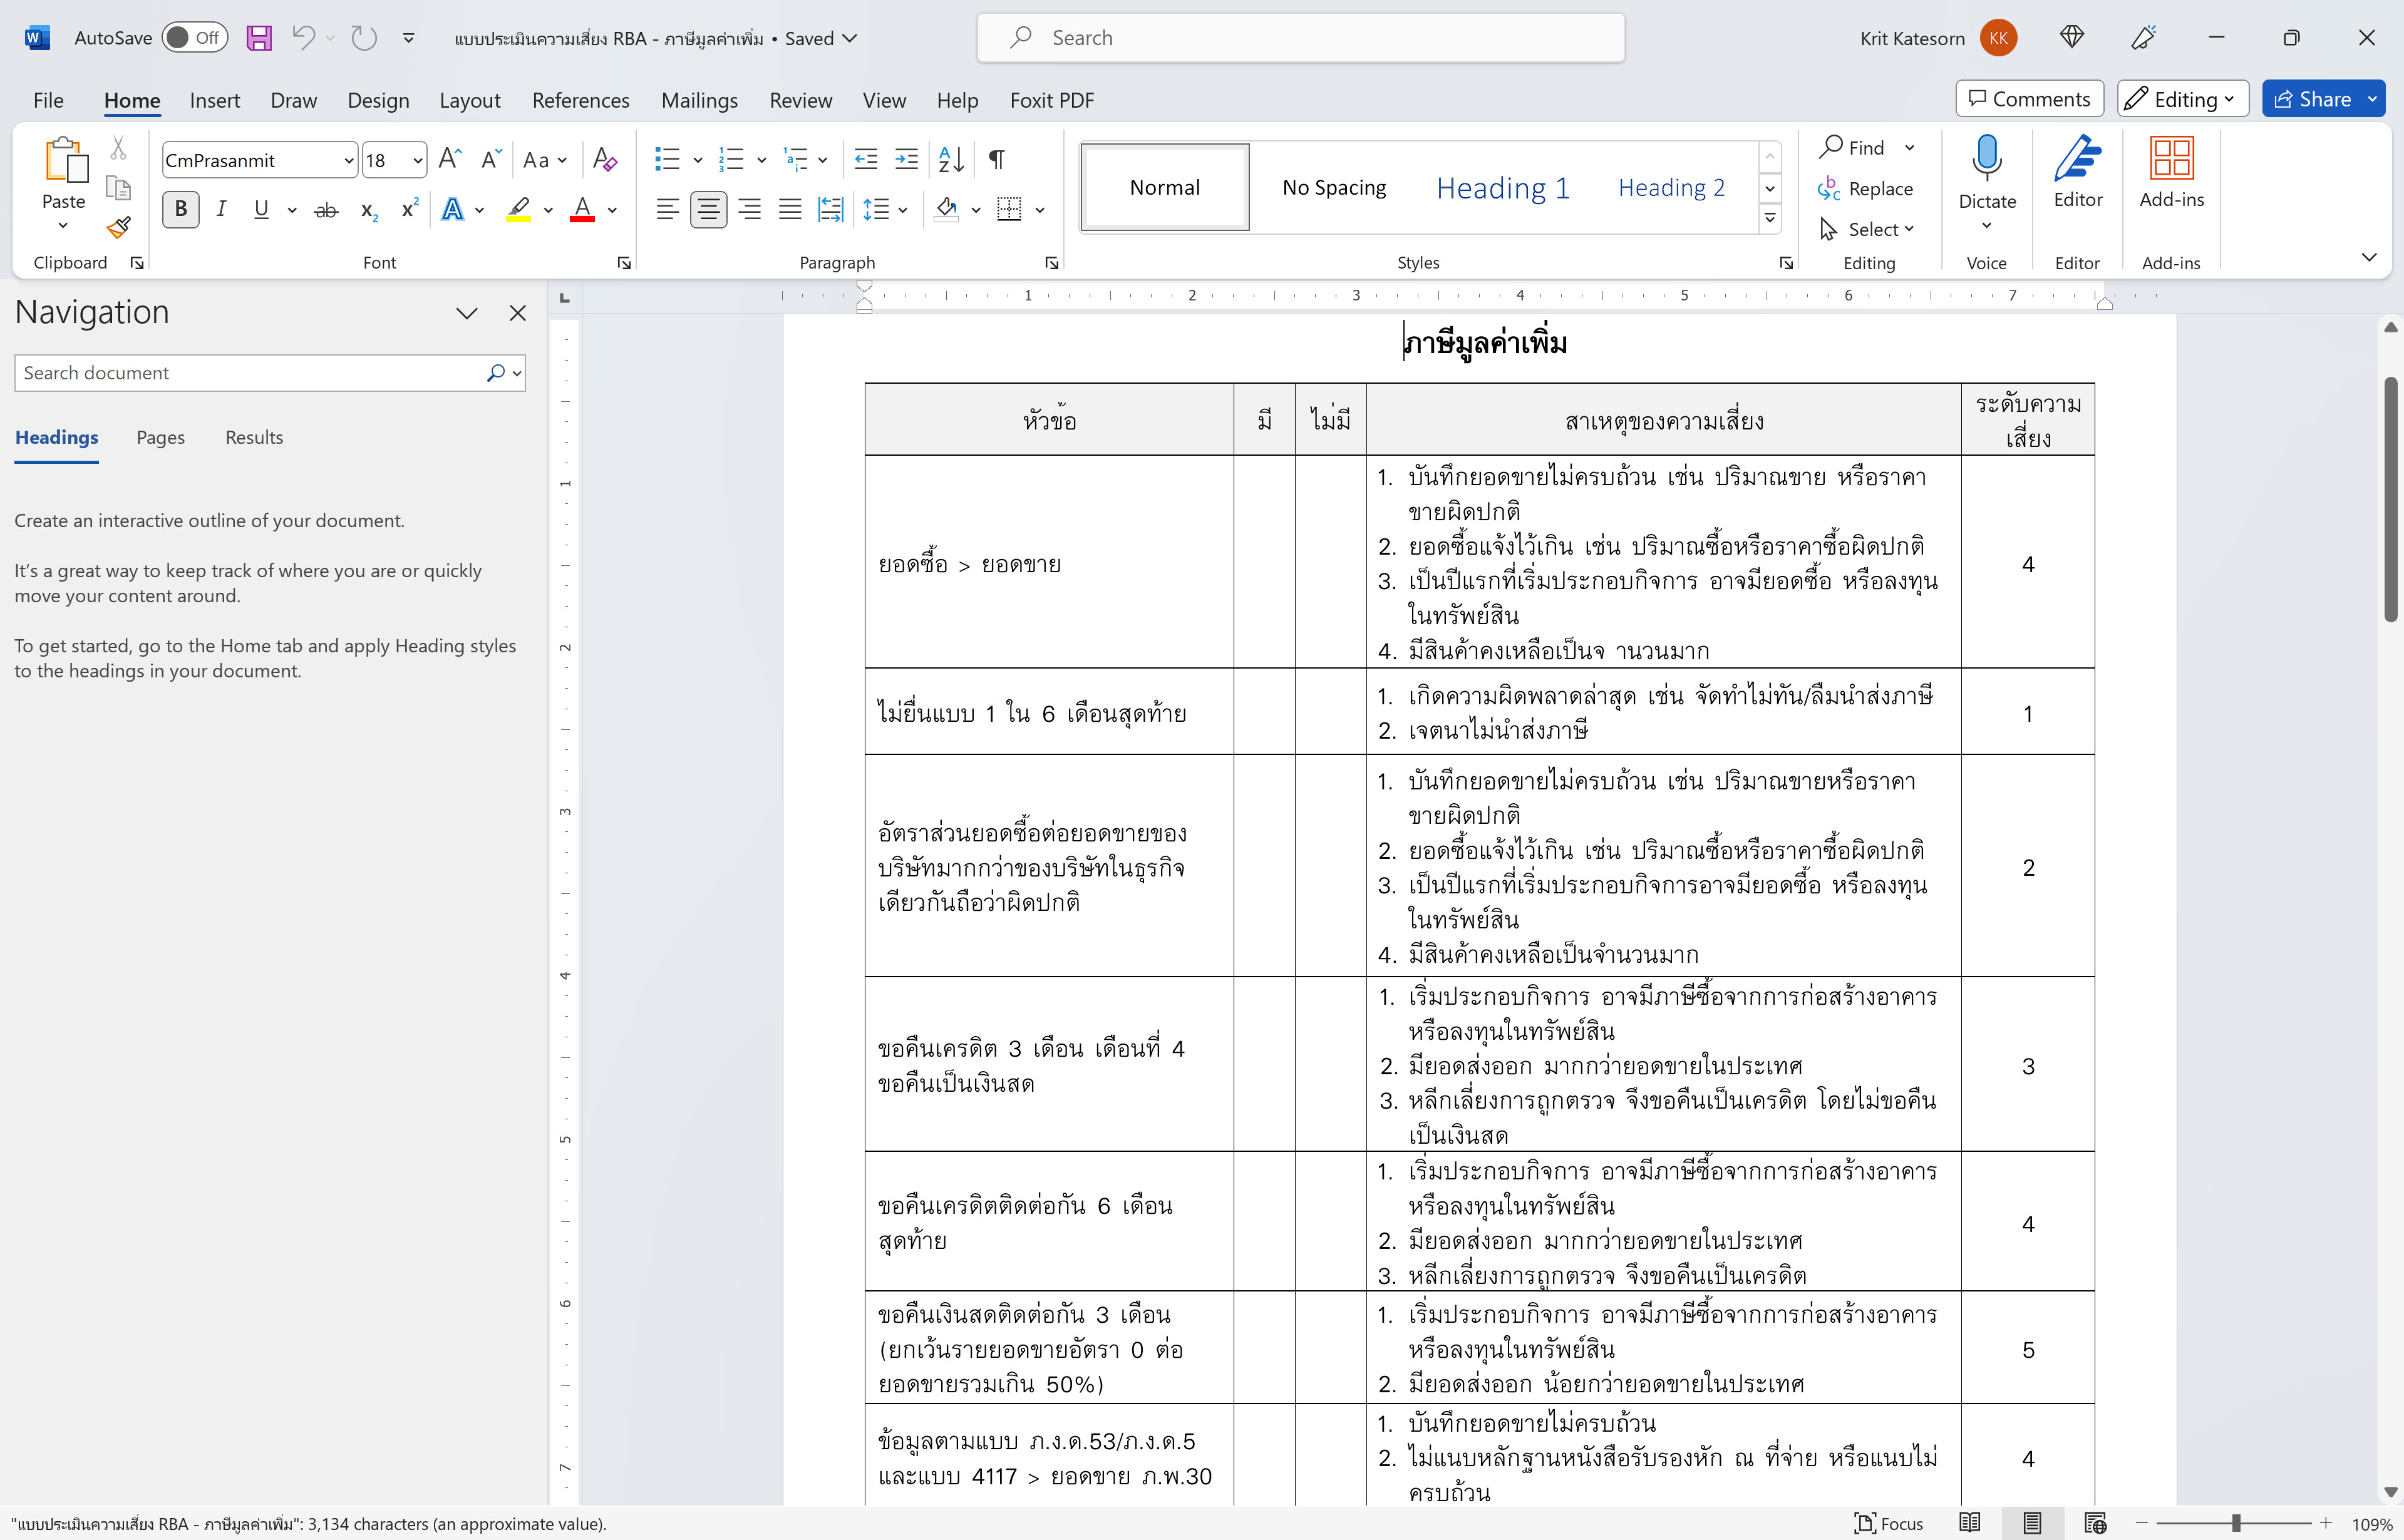Apply subscript formatting
The image size is (2404, 1540).
click(x=369, y=210)
